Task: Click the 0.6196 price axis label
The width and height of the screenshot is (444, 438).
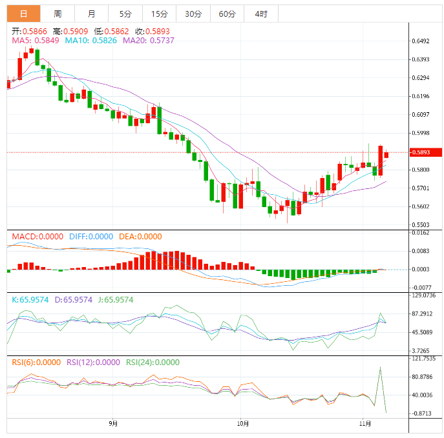Action: pos(421,96)
